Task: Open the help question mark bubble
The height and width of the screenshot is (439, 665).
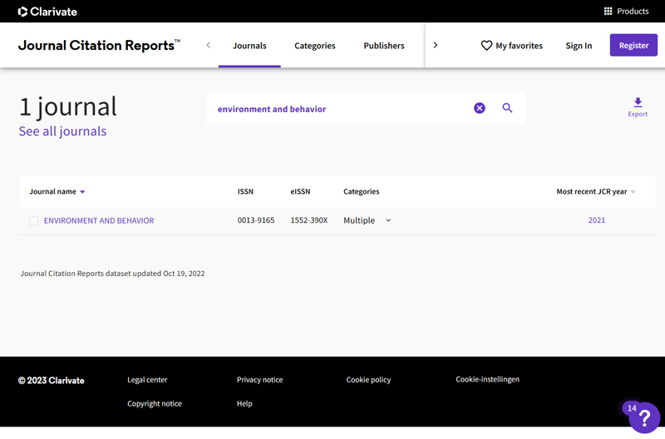Action: [644, 417]
